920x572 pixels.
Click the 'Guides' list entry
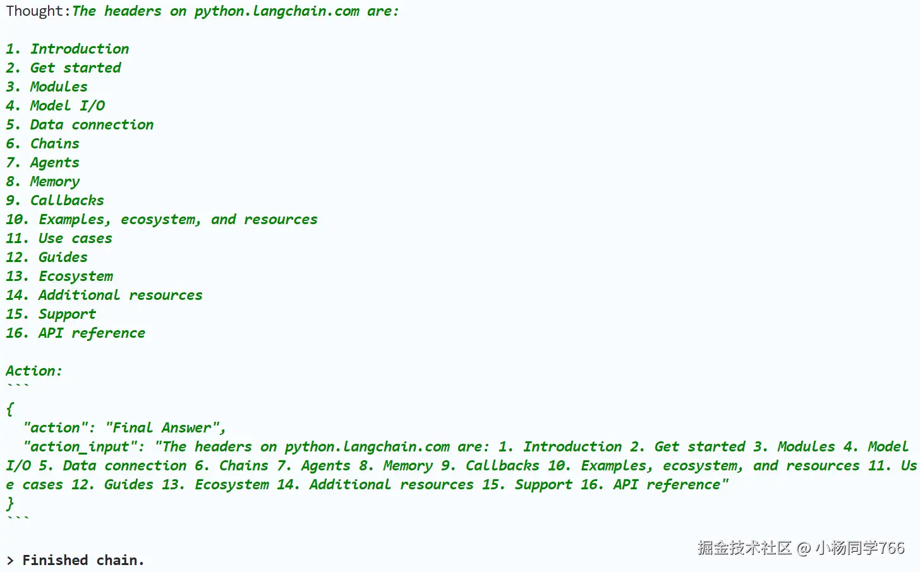[x=63, y=258]
